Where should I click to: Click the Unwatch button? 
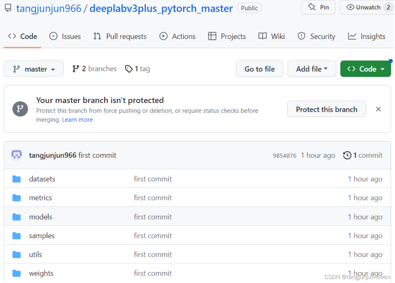coord(364,7)
